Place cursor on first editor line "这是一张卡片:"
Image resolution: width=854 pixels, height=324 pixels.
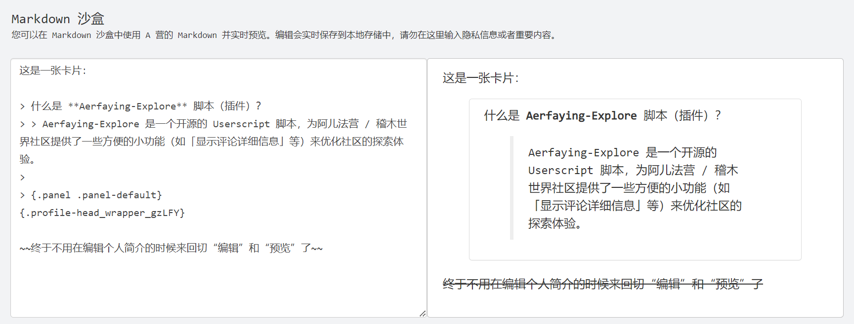click(53, 71)
